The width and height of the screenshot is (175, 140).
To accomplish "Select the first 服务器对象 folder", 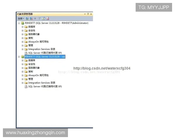I will [34, 34].
